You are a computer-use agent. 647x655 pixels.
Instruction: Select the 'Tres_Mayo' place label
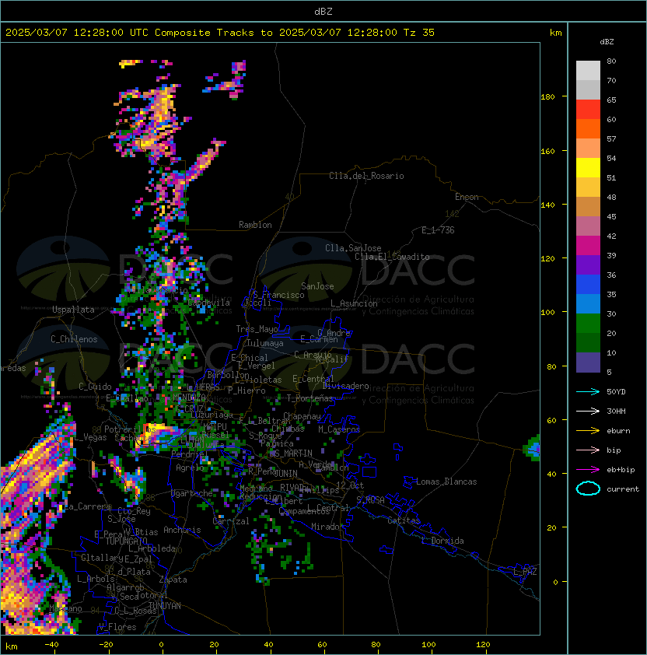coord(257,329)
